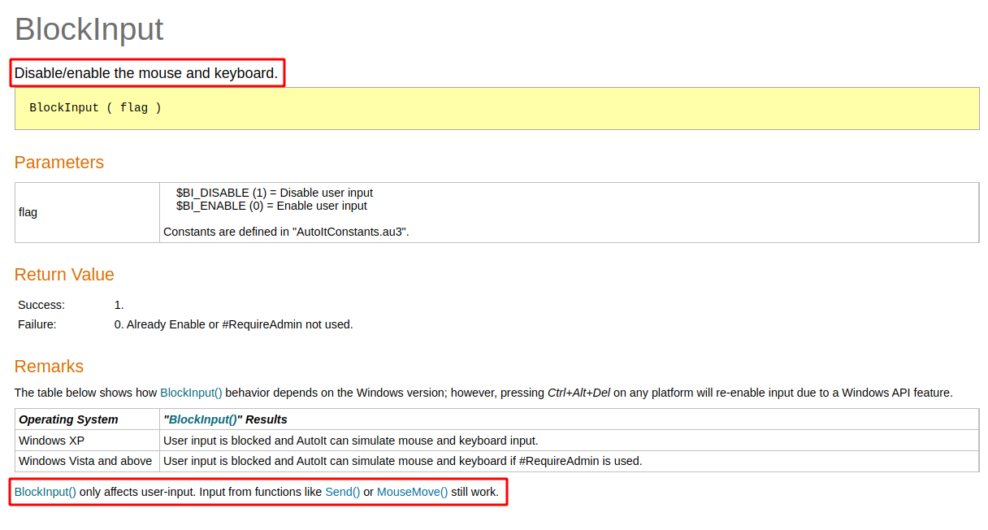Follow the MouseMove() function link
This screenshot has width=988, height=530.
point(413,492)
